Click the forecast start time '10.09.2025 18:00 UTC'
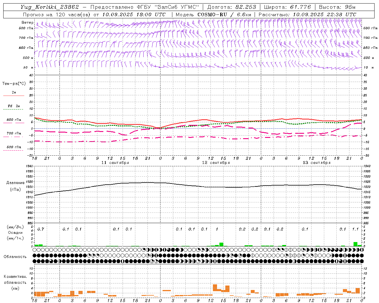 (x=134, y=14)
